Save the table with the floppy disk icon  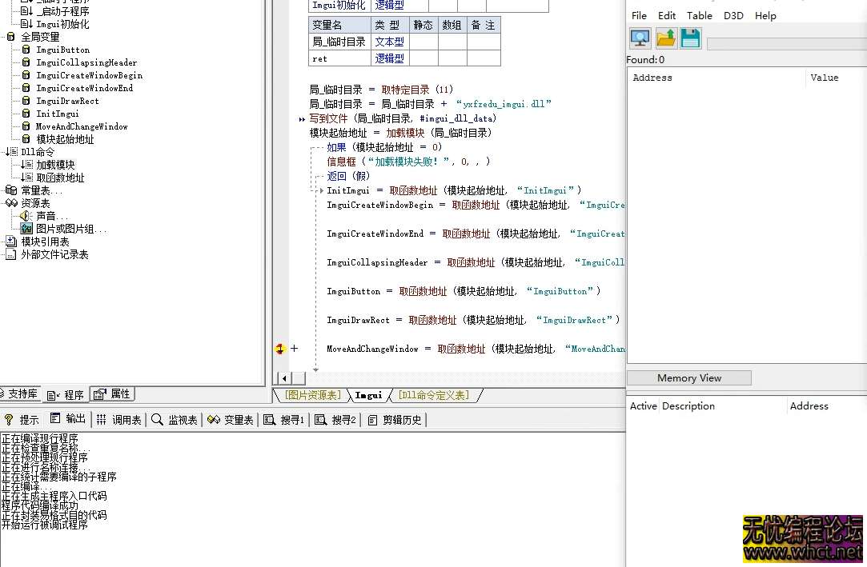tap(689, 37)
